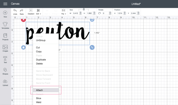Open the Projects panel

pyautogui.click(x=5, y=37)
